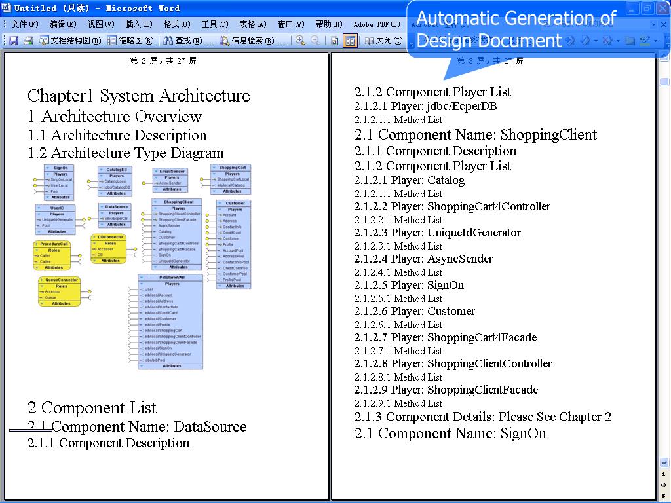
Task: Open the 信息检索 research tool
Action: [252, 41]
